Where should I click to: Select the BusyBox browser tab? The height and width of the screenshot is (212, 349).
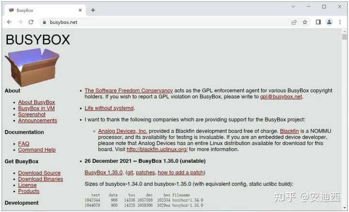pos(46,10)
